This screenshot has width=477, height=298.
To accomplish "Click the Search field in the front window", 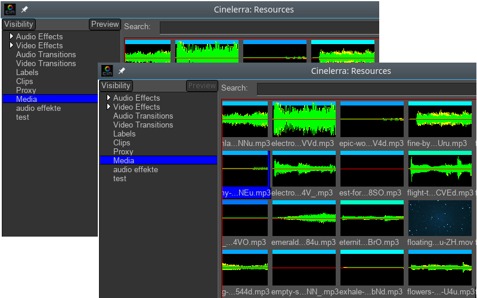I will (x=366, y=89).
